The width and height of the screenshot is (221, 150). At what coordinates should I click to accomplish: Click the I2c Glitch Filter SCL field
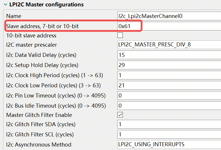tap(168, 135)
